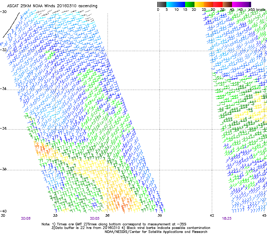Pick the yellow 20-25 knots legend segment
This screenshot has width=267, height=234.
(199, 4)
